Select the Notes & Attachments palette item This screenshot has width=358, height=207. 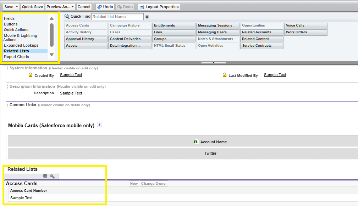pos(218,39)
